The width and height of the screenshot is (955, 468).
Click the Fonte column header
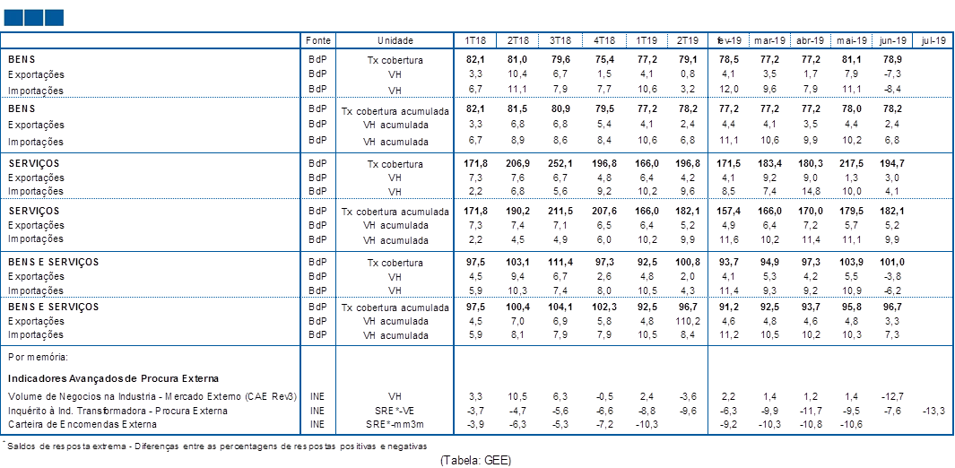coord(318,40)
